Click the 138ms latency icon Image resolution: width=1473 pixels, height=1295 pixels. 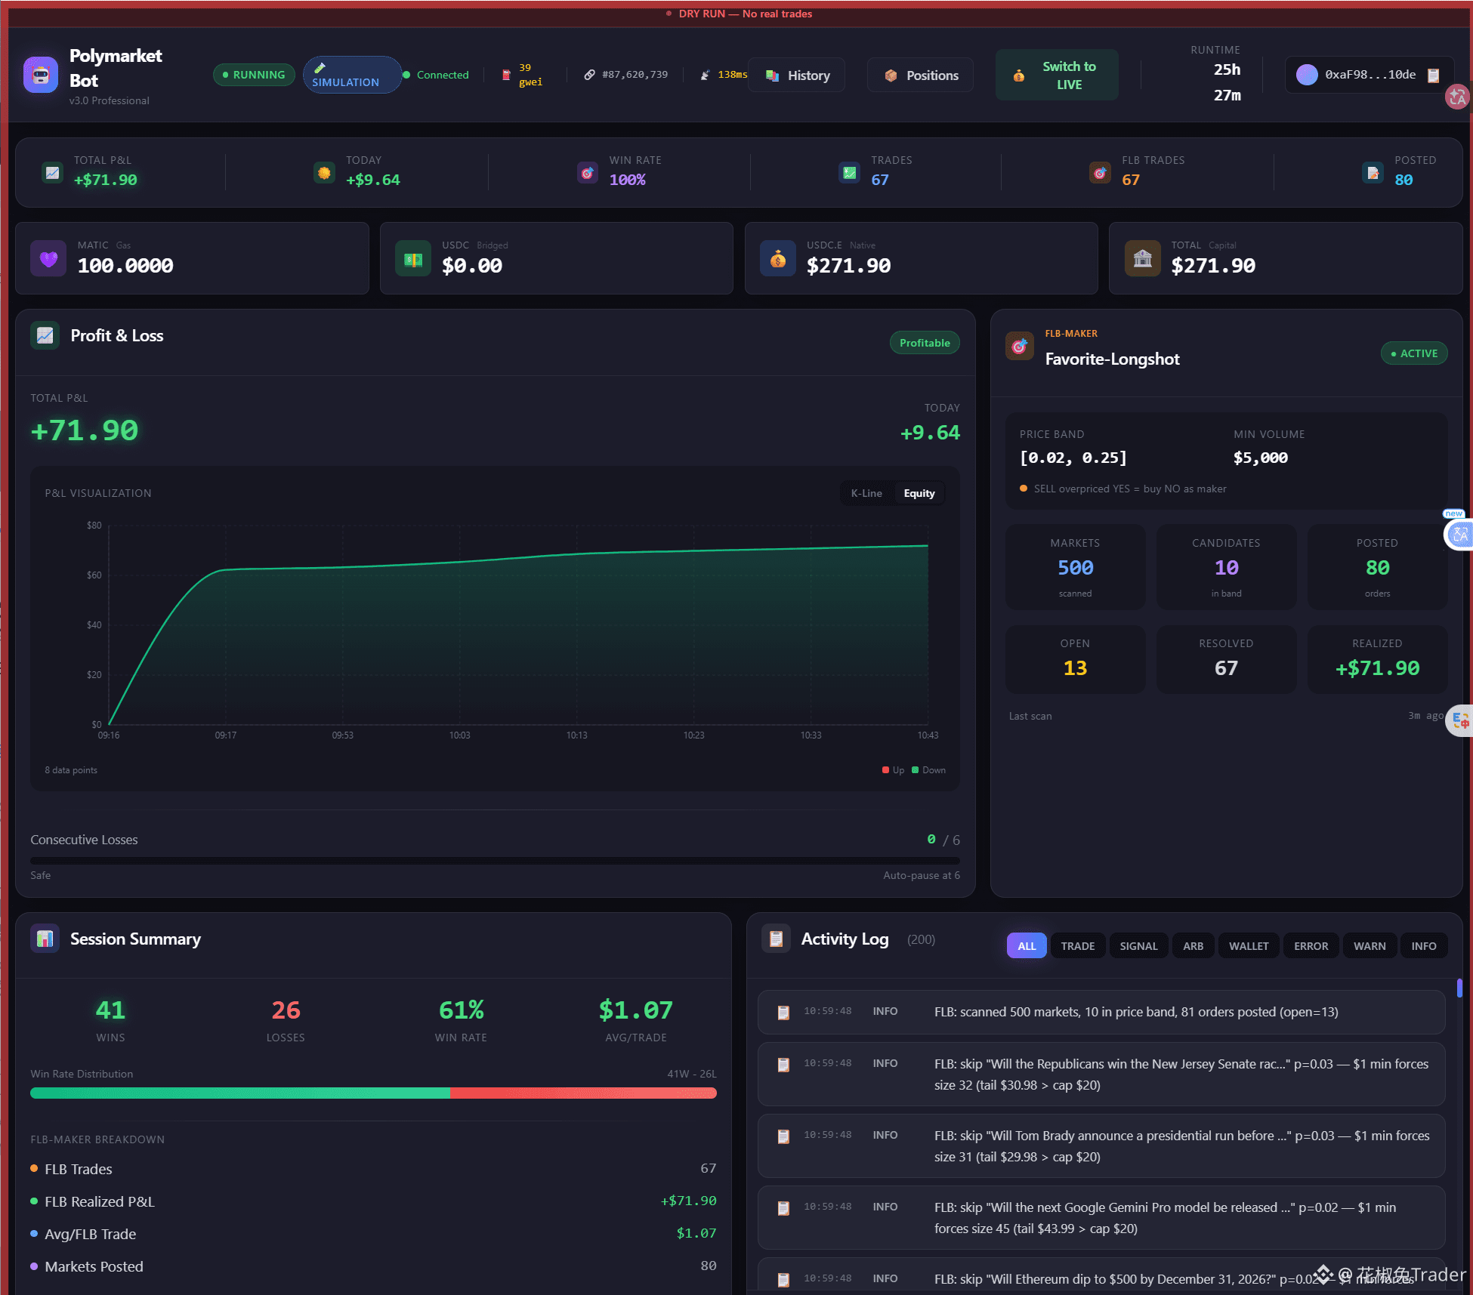pos(705,75)
